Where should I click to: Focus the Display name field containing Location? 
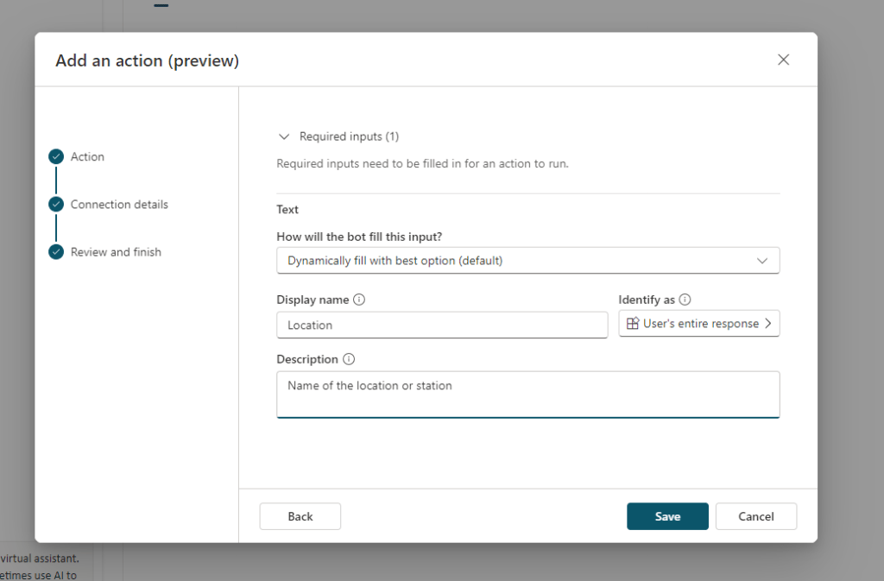[x=442, y=325]
